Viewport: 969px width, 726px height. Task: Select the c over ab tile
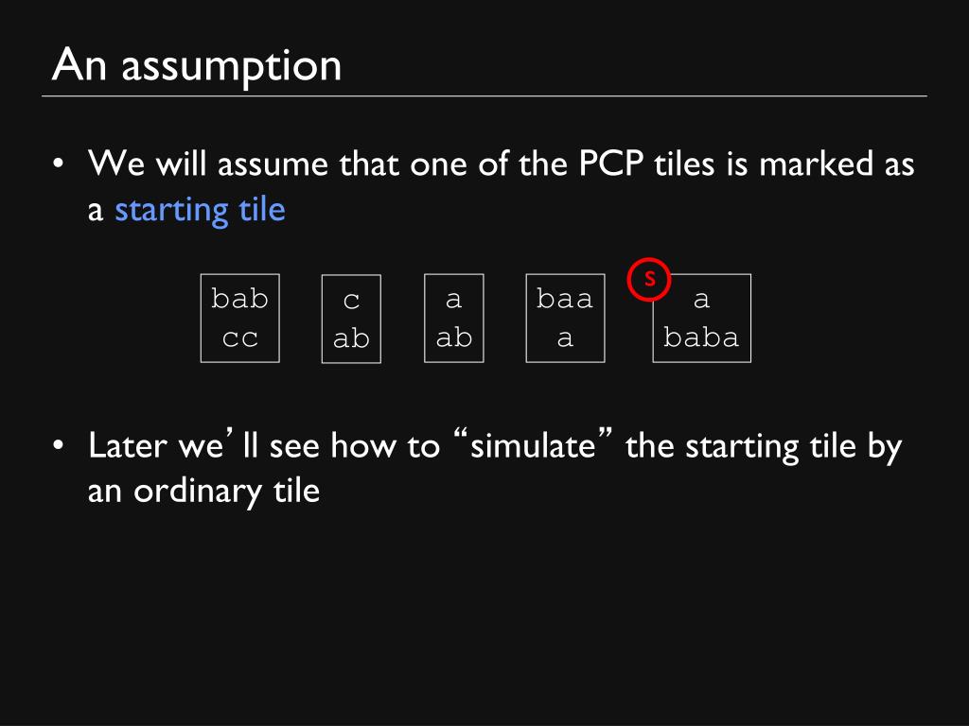(351, 319)
